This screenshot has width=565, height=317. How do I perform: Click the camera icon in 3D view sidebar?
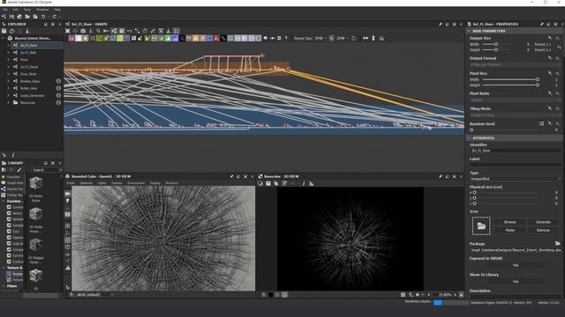point(67,194)
